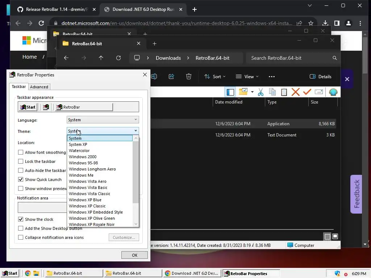Screen dimensions: 371x278
Task: Pick Windows 95-98 theme entry
Action: (100, 163)
